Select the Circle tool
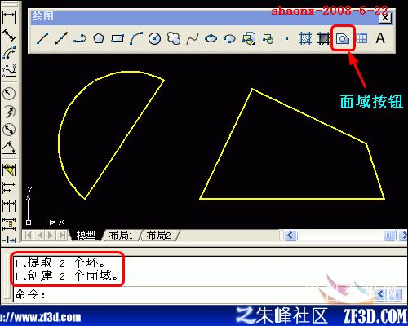 click(x=155, y=38)
